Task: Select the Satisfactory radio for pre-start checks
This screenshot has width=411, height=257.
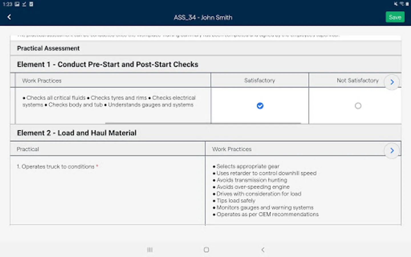Action: coord(260,106)
